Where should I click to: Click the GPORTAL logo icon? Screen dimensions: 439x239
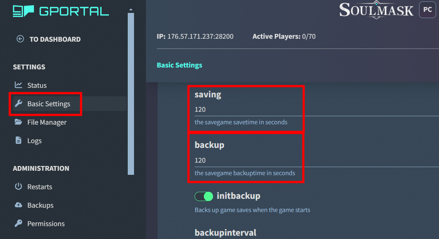[x=23, y=11]
